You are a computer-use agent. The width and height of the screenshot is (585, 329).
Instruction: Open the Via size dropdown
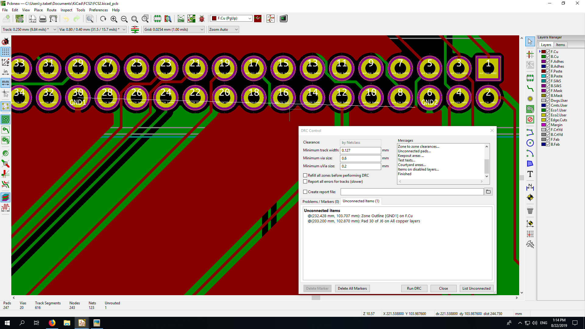pos(92,30)
